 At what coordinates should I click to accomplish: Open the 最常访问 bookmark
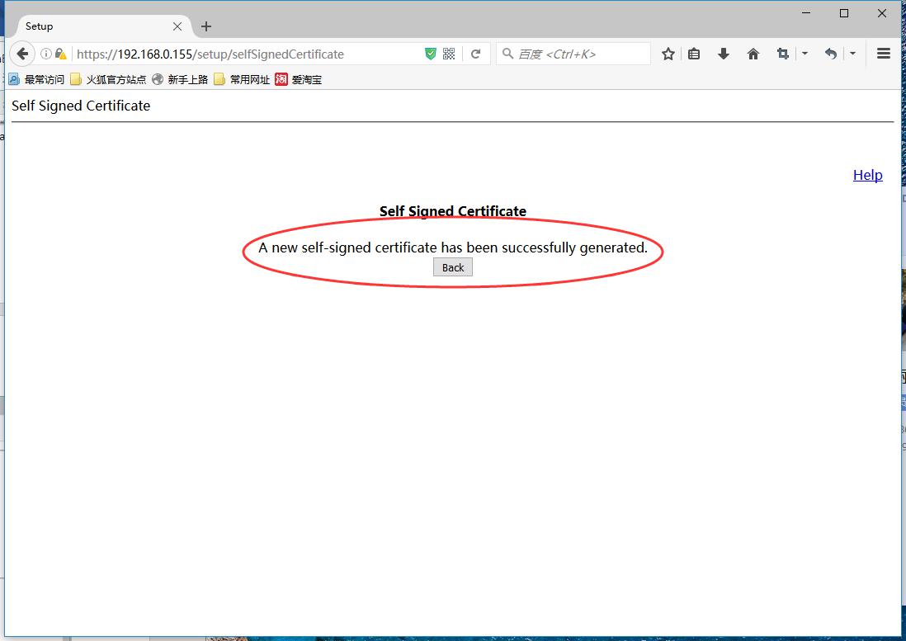(36, 79)
